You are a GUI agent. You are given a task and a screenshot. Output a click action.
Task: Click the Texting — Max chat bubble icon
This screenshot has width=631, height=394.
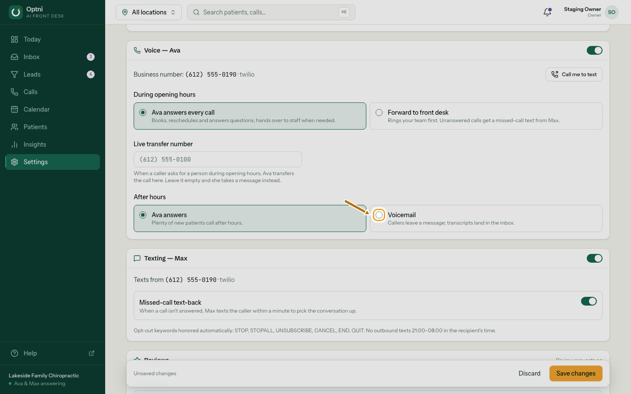tap(137, 258)
